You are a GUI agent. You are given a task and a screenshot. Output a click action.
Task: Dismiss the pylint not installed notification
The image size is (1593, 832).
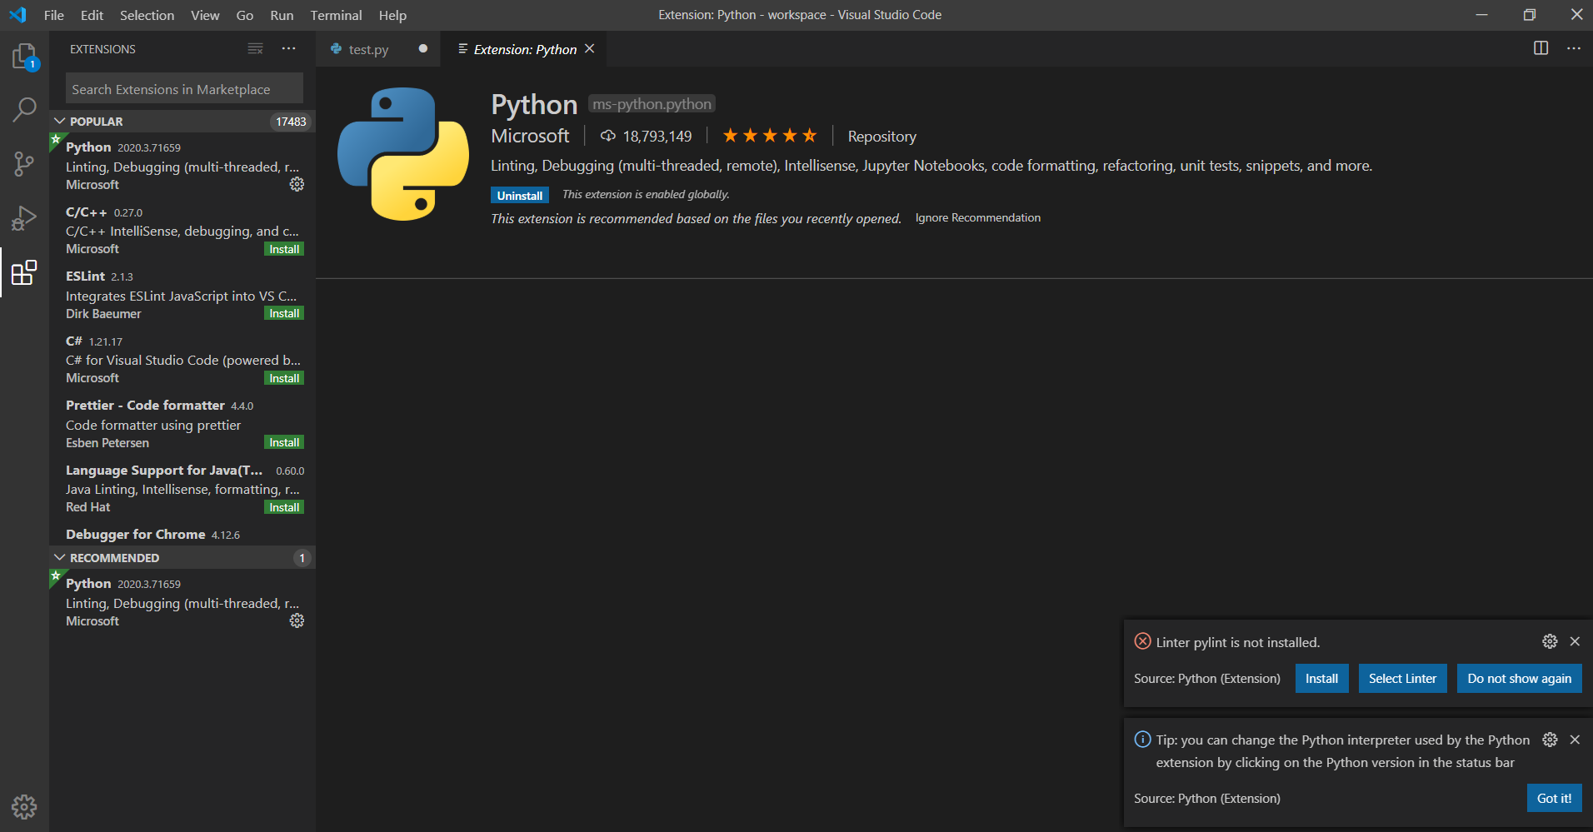point(1574,641)
